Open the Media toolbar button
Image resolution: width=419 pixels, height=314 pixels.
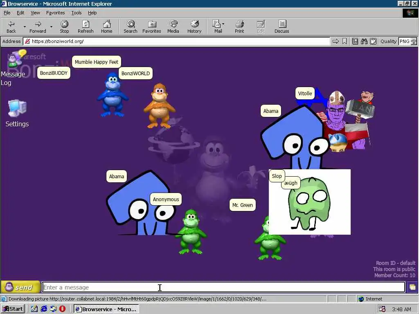tap(173, 27)
